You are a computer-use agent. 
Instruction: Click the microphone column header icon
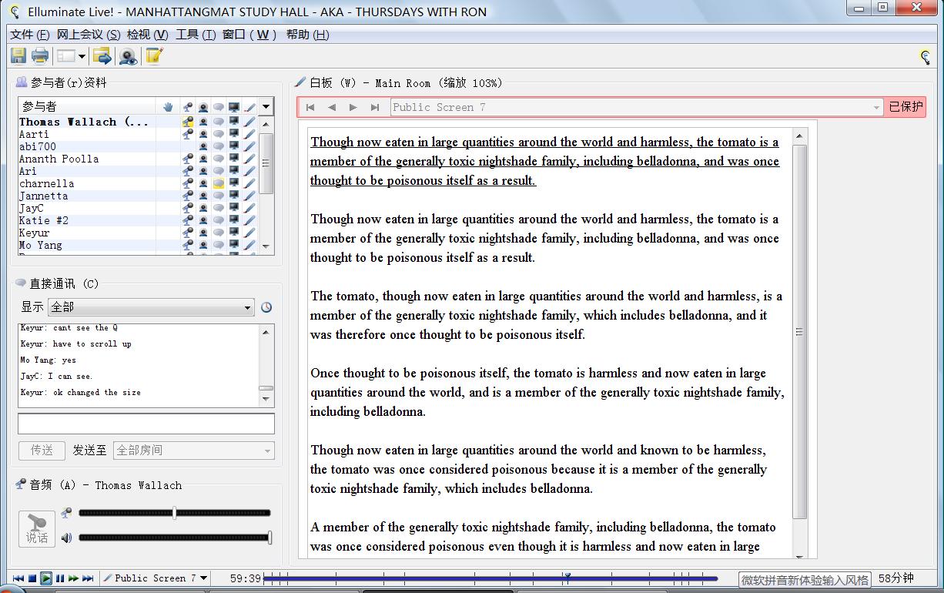pos(187,106)
